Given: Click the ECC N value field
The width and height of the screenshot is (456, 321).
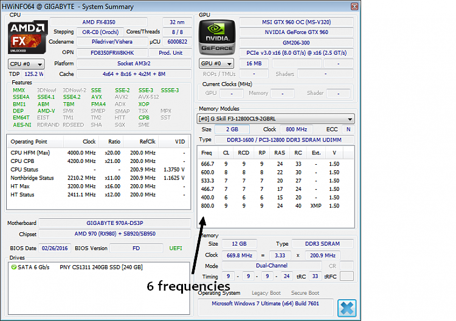Looking at the screenshot, I should point(348,129).
